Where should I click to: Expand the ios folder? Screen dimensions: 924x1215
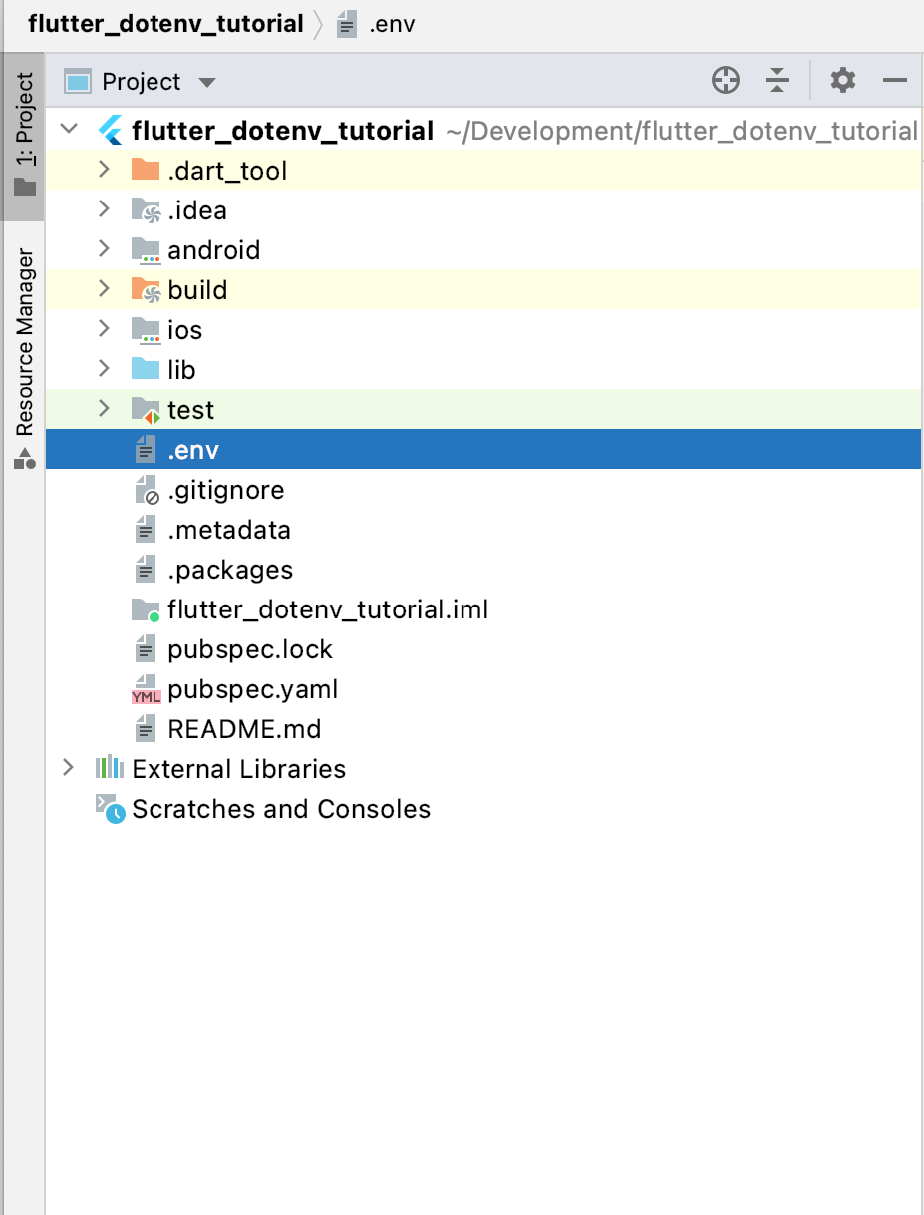[x=104, y=329]
